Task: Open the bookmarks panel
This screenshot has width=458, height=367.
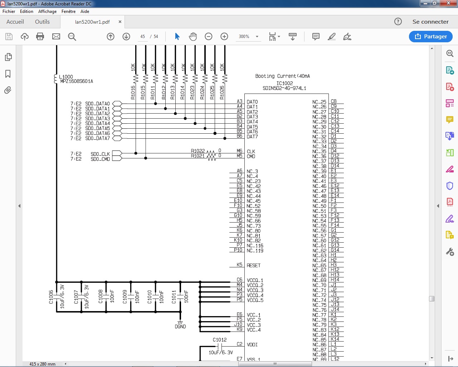Action: (x=8, y=74)
